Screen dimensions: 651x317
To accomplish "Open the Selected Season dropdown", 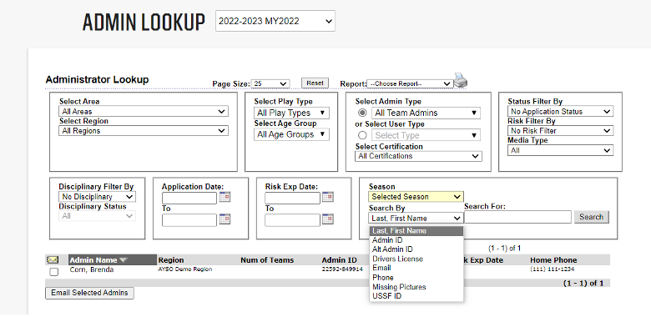I will point(416,197).
